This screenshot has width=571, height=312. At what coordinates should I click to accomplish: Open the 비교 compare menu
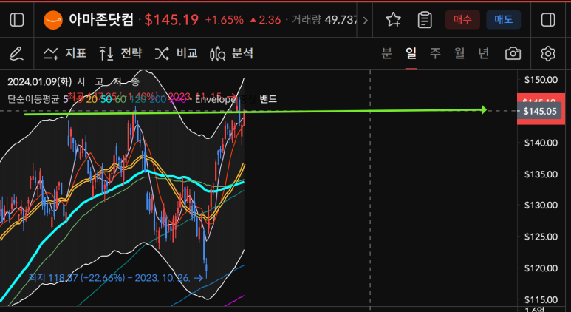pyautogui.click(x=176, y=53)
